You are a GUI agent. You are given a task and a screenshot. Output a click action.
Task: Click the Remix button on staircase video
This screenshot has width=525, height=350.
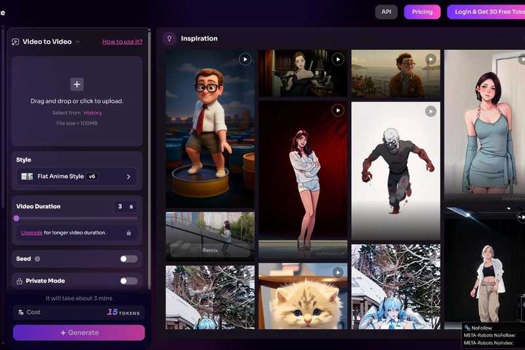pos(210,250)
